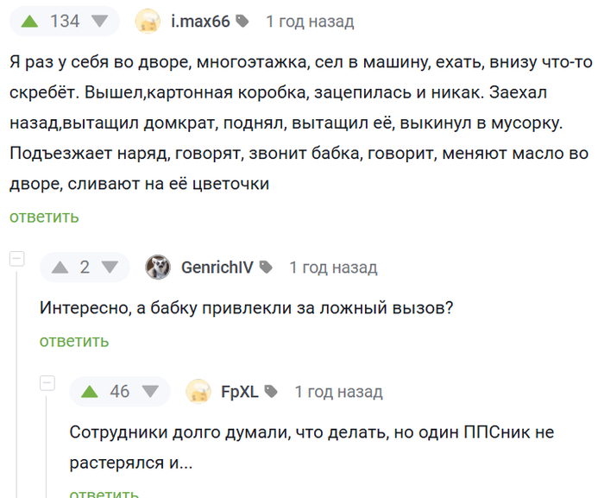Click FpXL's avatar image
This screenshot has width=604, height=498.
tap(198, 392)
